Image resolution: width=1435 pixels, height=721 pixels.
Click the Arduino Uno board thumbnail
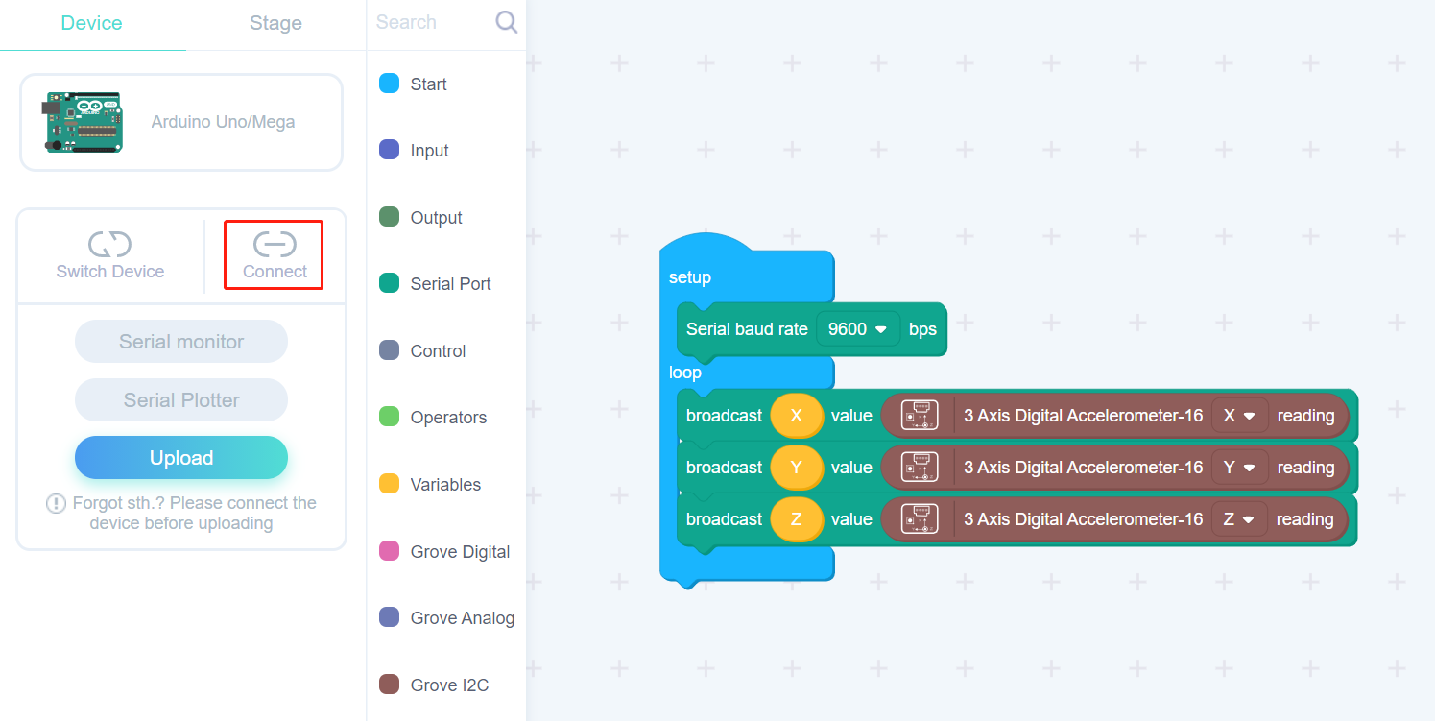[x=83, y=122]
